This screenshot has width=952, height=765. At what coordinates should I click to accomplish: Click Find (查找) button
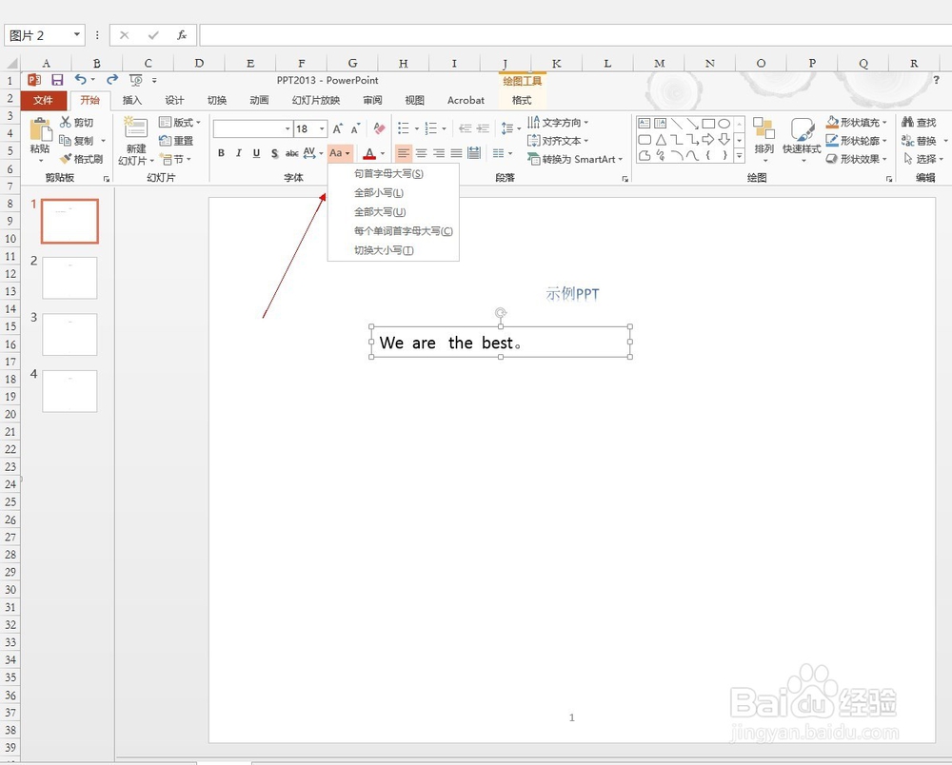(x=919, y=122)
